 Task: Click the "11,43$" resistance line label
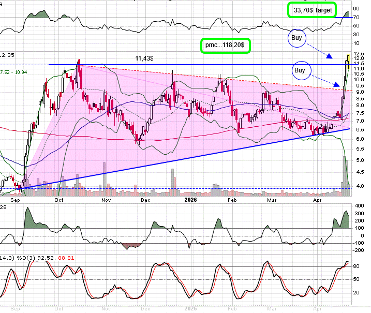click(144, 58)
